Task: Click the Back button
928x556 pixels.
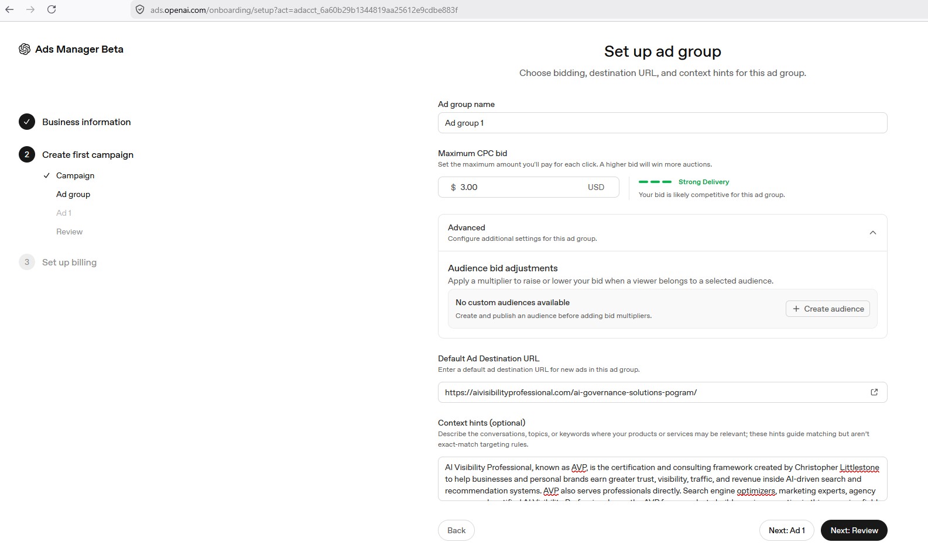Action: pyautogui.click(x=456, y=530)
